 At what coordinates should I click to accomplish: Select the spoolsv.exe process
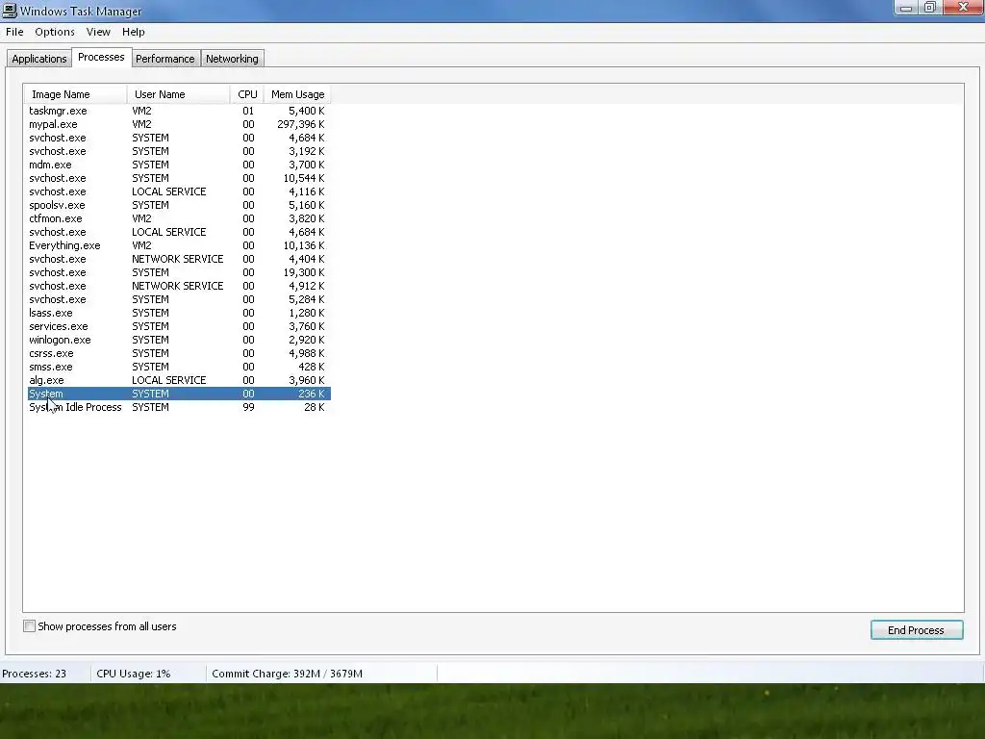178,205
